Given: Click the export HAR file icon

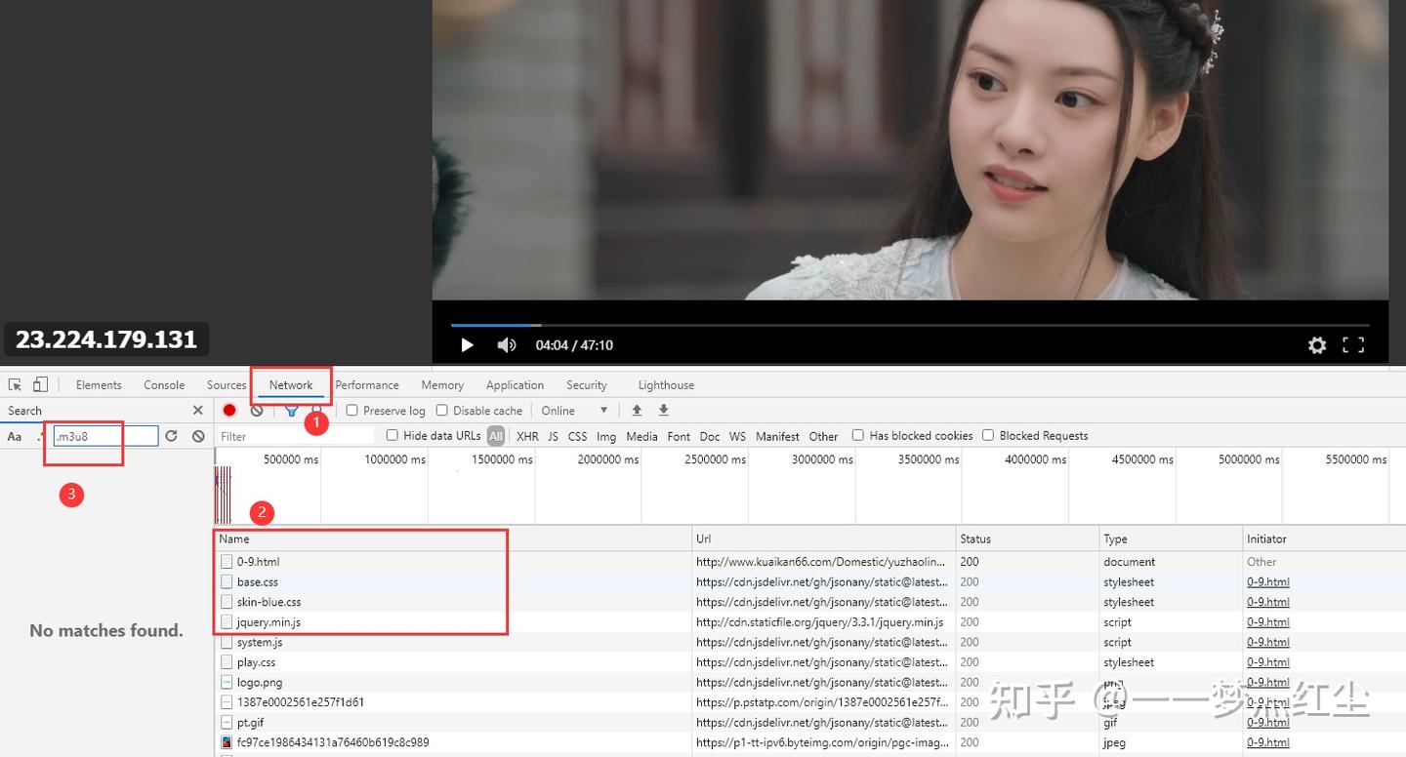Looking at the screenshot, I should [x=664, y=411].
